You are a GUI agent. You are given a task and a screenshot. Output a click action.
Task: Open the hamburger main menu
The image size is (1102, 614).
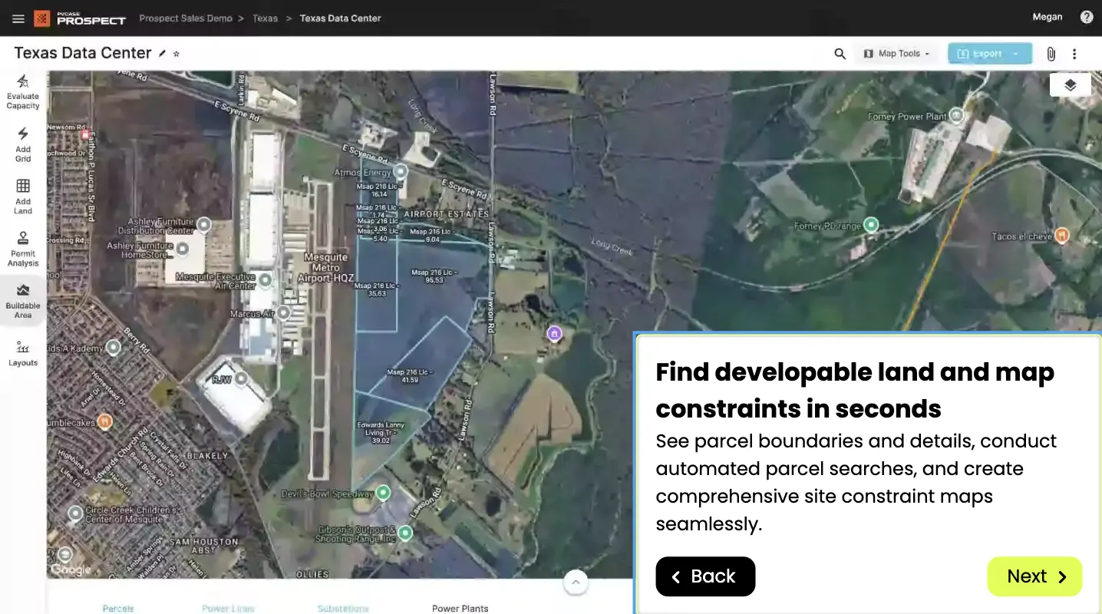coord(18,18)
